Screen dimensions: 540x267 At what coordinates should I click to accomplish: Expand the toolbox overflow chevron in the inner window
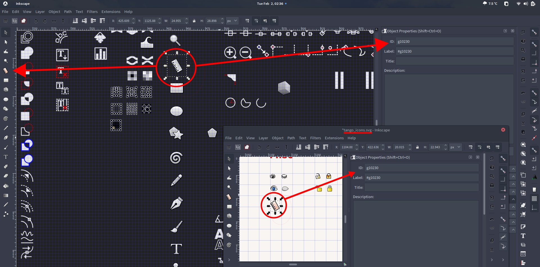229,260
